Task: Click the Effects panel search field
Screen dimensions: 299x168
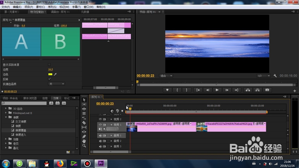Action: click(24, 103)
